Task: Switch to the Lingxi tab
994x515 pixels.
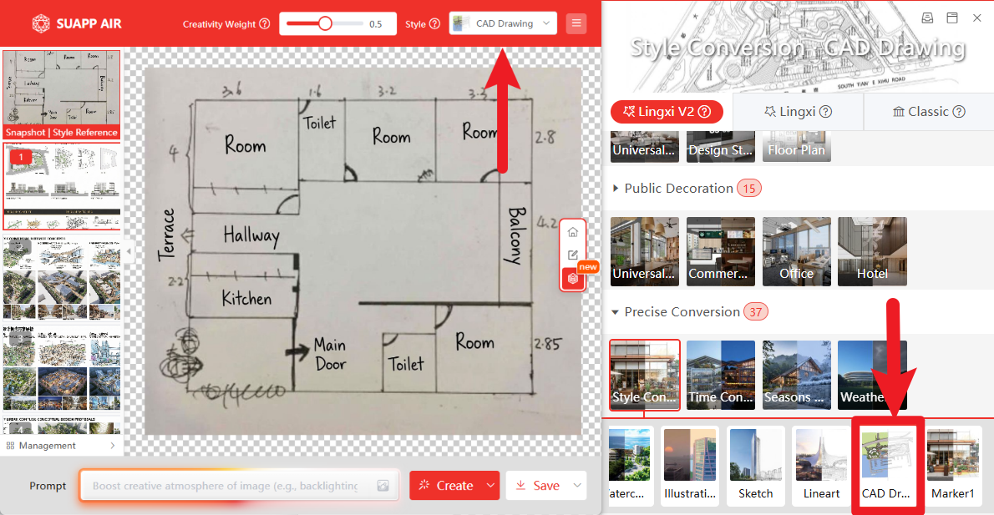Action: [x=798, y=112]
